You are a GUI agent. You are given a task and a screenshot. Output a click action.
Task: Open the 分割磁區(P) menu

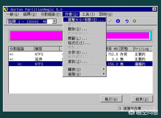click(51, 14)
